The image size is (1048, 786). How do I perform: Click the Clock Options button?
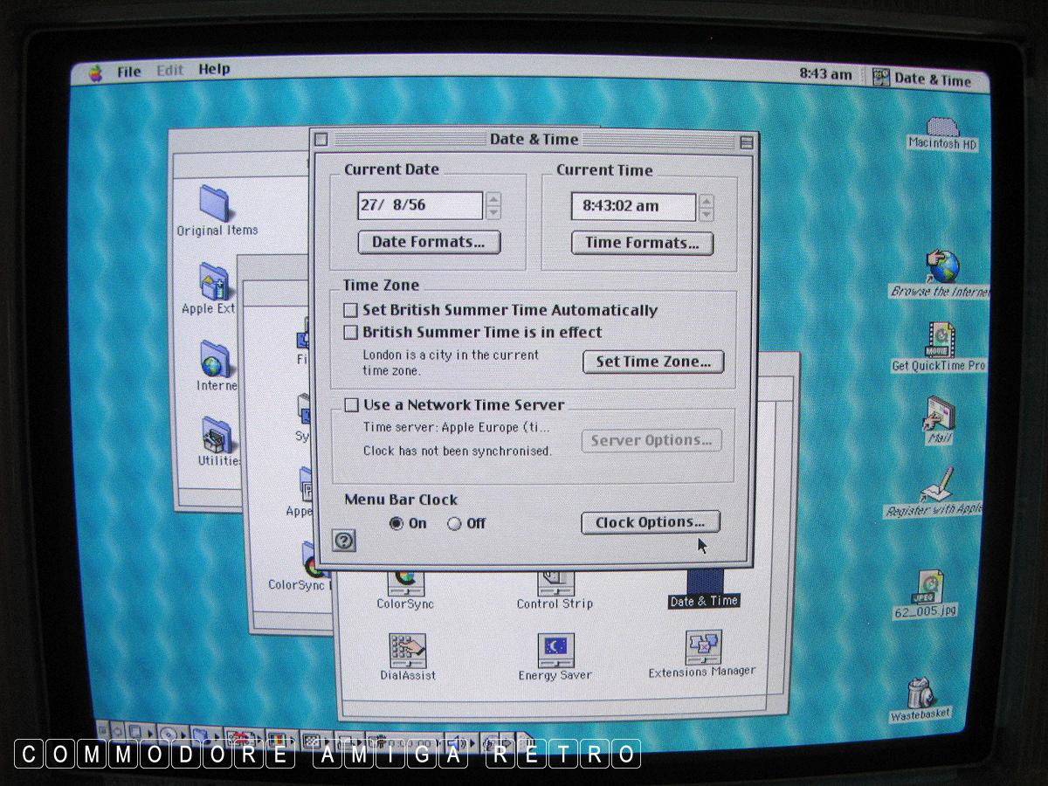(x=650, y=522)
